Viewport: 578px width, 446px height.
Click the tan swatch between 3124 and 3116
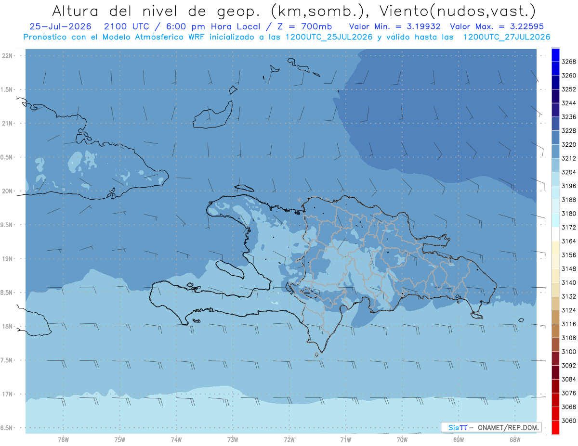[555, 317]
